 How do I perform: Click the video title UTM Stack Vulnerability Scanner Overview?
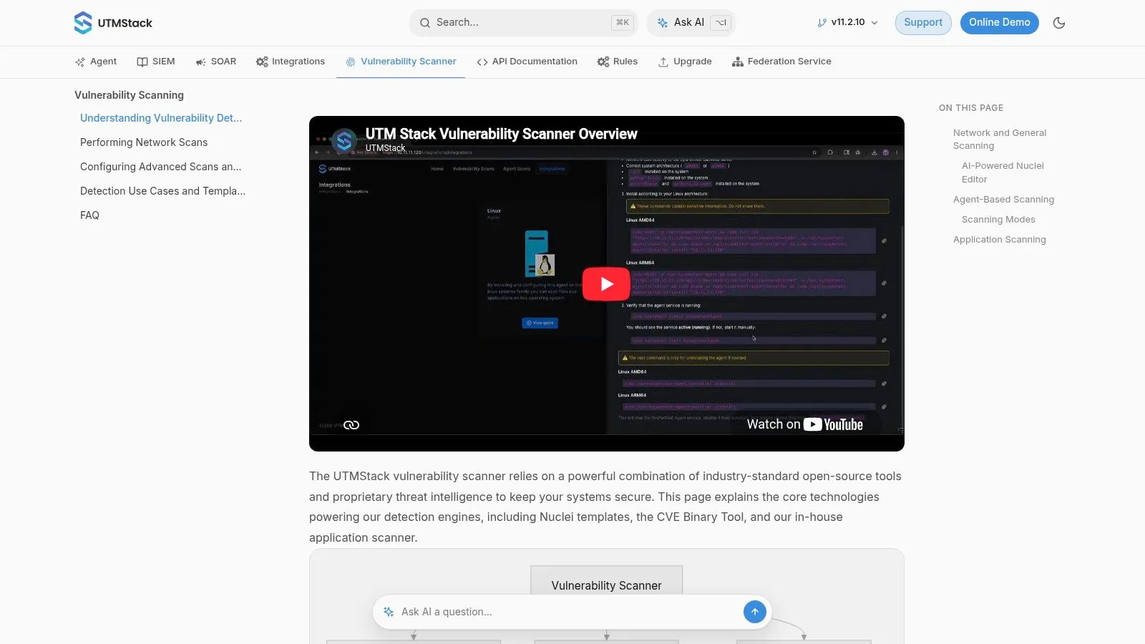point(501,134)
